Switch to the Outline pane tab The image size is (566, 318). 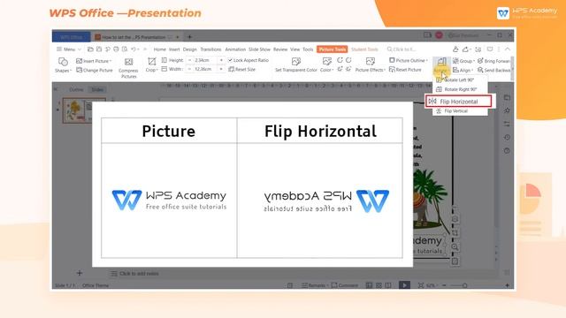(76, 89)
